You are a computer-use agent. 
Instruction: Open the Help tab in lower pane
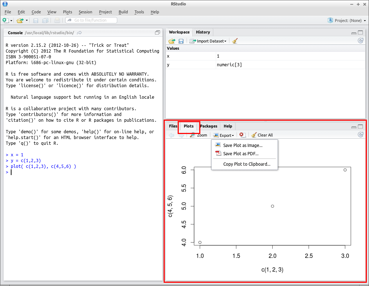click(228, 126)
